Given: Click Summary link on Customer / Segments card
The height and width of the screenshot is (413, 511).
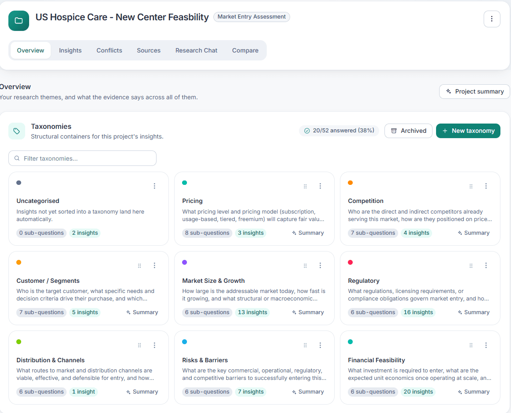Looking at the screenshot, I should pyautogui.click(x=142, y=312).
